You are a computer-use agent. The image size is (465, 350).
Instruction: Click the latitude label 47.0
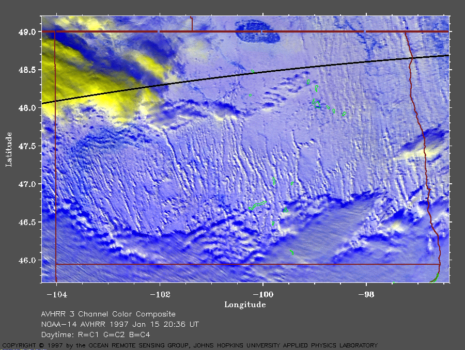tap(27, 184)
